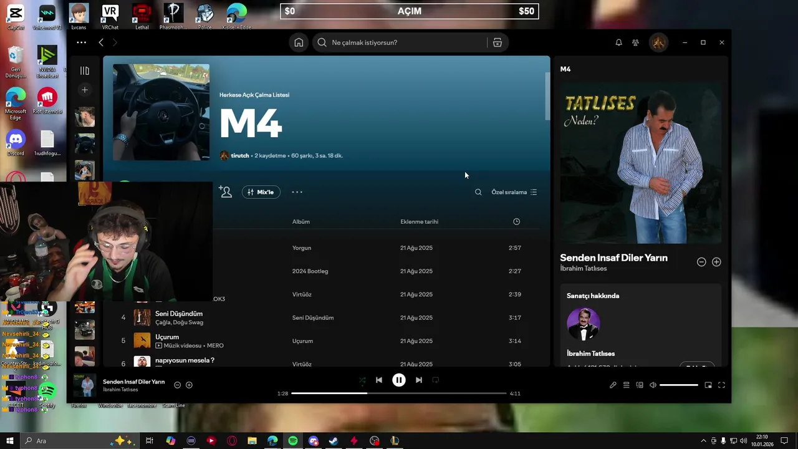Seek in the song progress bar
This screenshot has height=449, width=798.
(x=399, y=393)
